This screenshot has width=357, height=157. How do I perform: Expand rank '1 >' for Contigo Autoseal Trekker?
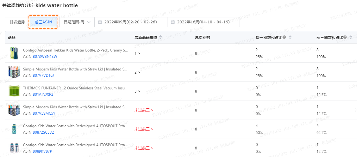pyautogui.click(x=137, y=53)
